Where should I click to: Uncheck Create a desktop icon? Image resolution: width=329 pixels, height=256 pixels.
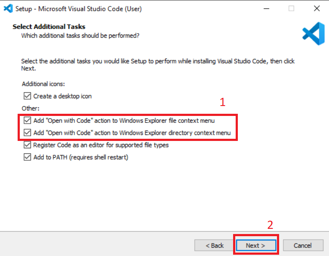pyautogui.click(x=27, y=96)
